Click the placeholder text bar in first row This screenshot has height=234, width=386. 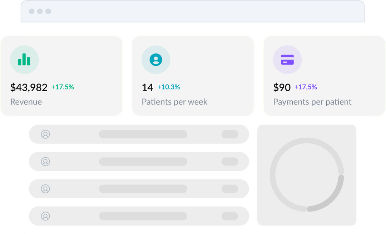click(x=143, y=134)
